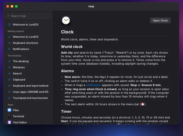
Task: Click the smiley icon beside Welcome to LordOS
Action: pos(9,24)
